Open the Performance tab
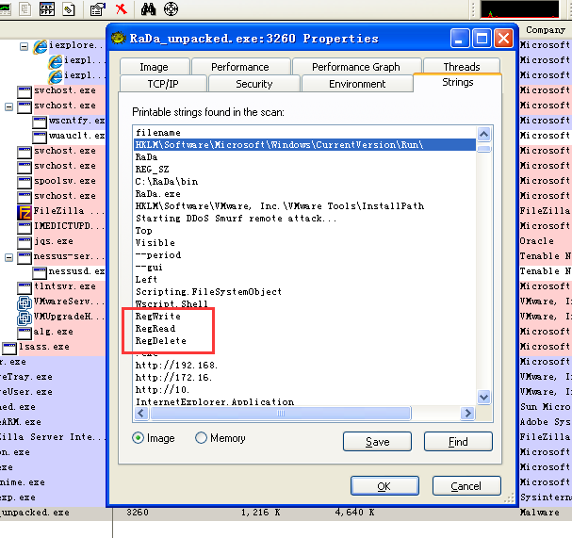Viewport: 572px width, 538px height. [240, 67]
